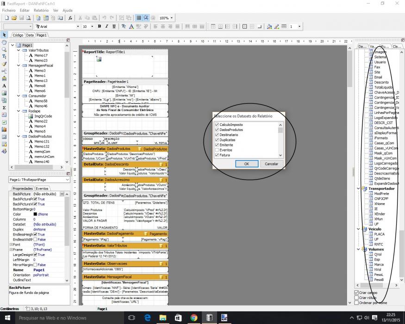Check the Eventos dataset
This screenshot has width=405, height=324.
pyautogui.click(x=217, y=150)
